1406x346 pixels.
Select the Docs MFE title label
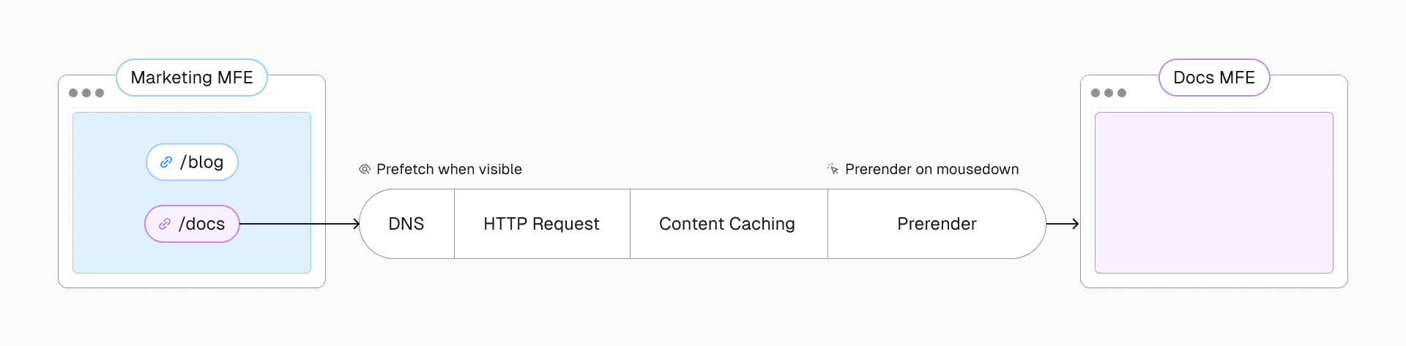pos(1214,78)
